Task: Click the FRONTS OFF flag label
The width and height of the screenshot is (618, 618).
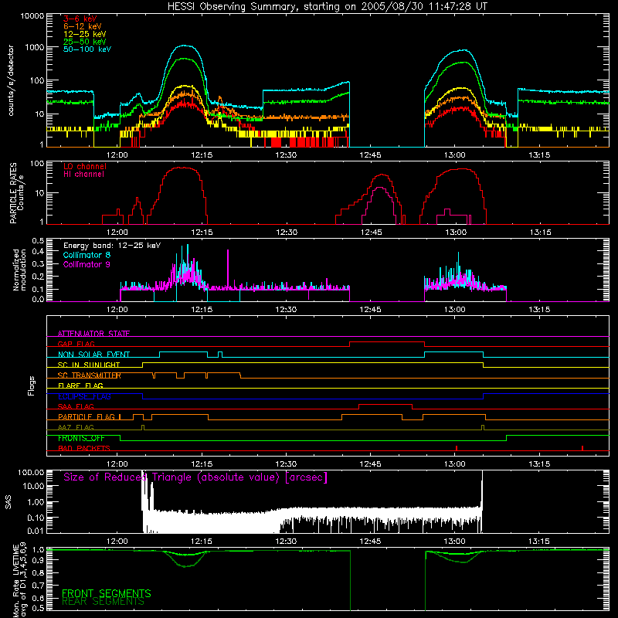Action: [81, 438]
